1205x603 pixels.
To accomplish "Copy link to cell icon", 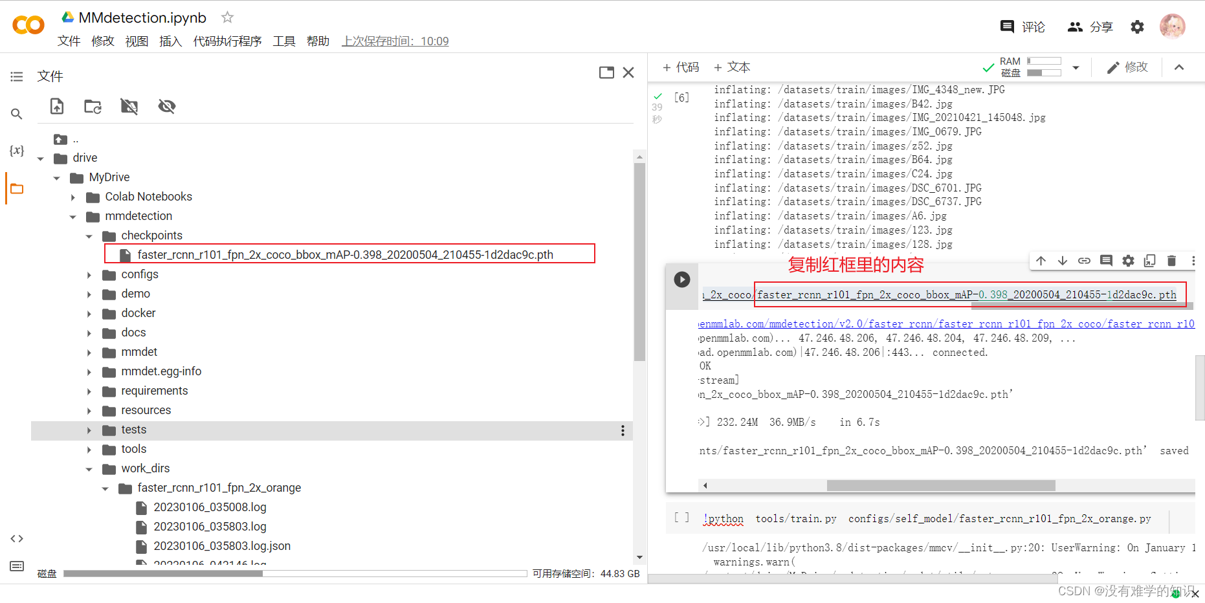I will [1084, 261].
